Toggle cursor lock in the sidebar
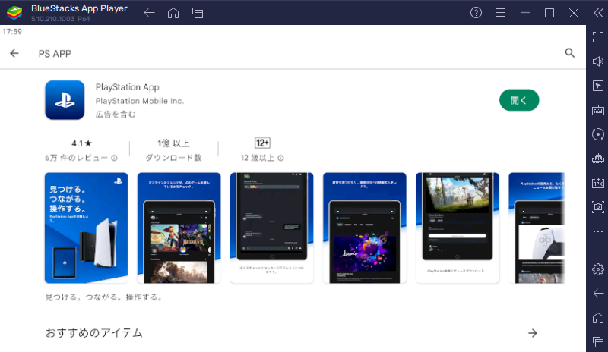Viewport: 608px width, 352px height. [598, 86]
